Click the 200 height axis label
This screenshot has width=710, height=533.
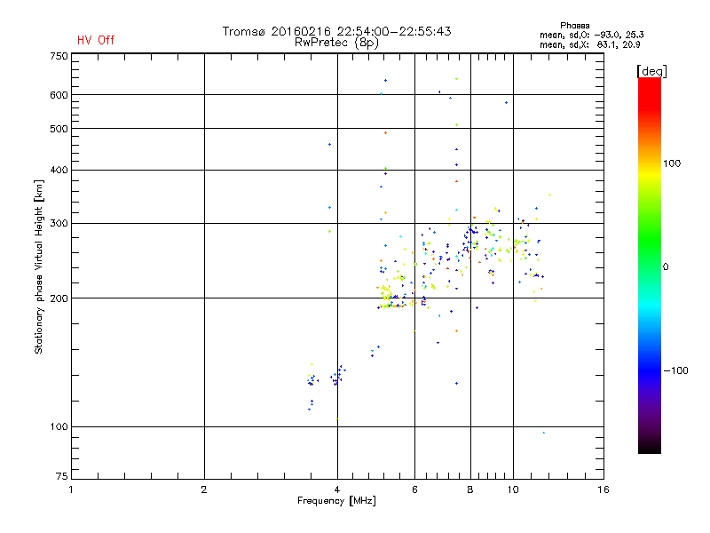(x=59, y=298)
